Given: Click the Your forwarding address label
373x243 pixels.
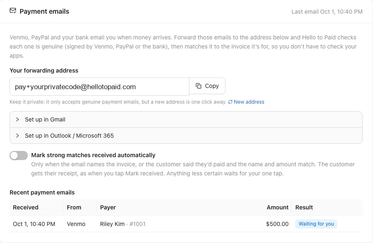Looking at the screenshot, I should click(x=44, y=70).
